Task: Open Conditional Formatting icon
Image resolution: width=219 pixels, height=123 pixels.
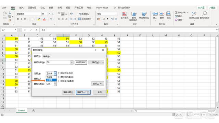Action: point(125,14)
